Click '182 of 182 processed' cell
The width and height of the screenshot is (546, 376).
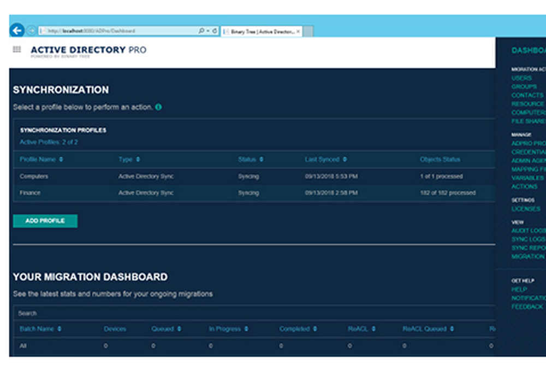pyautogui.click(x=448, y=193)
